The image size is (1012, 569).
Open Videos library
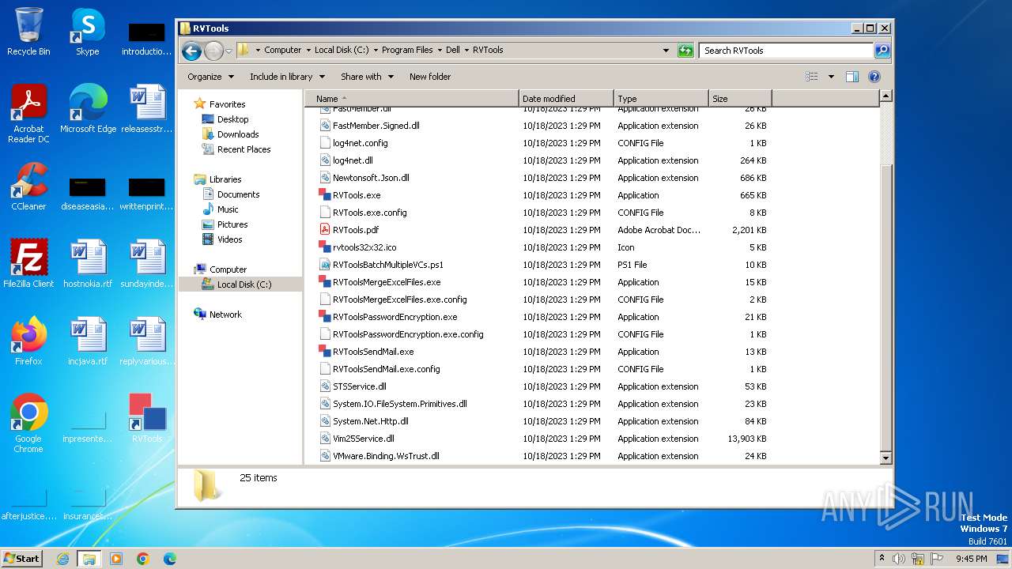pos(229,239)
